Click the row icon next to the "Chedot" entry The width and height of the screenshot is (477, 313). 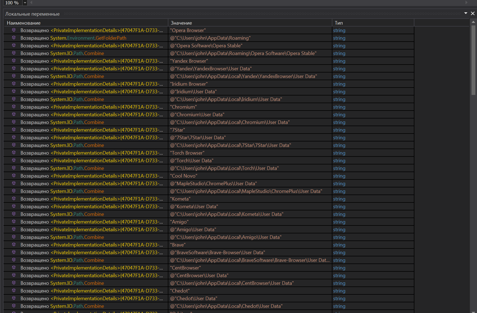pyautogui.click(x=14, y=291)
